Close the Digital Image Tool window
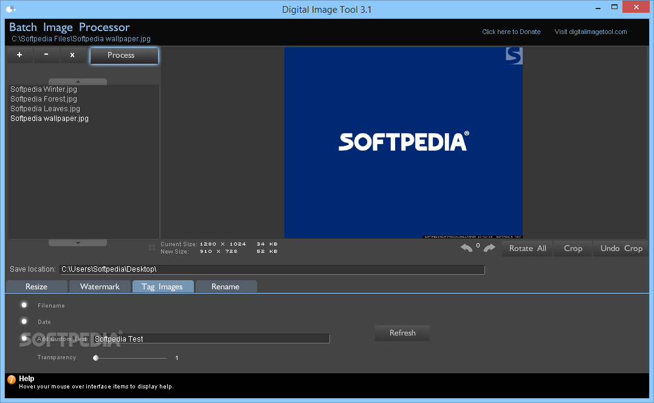Screen dimensions: 654x403 click(636, 7)
